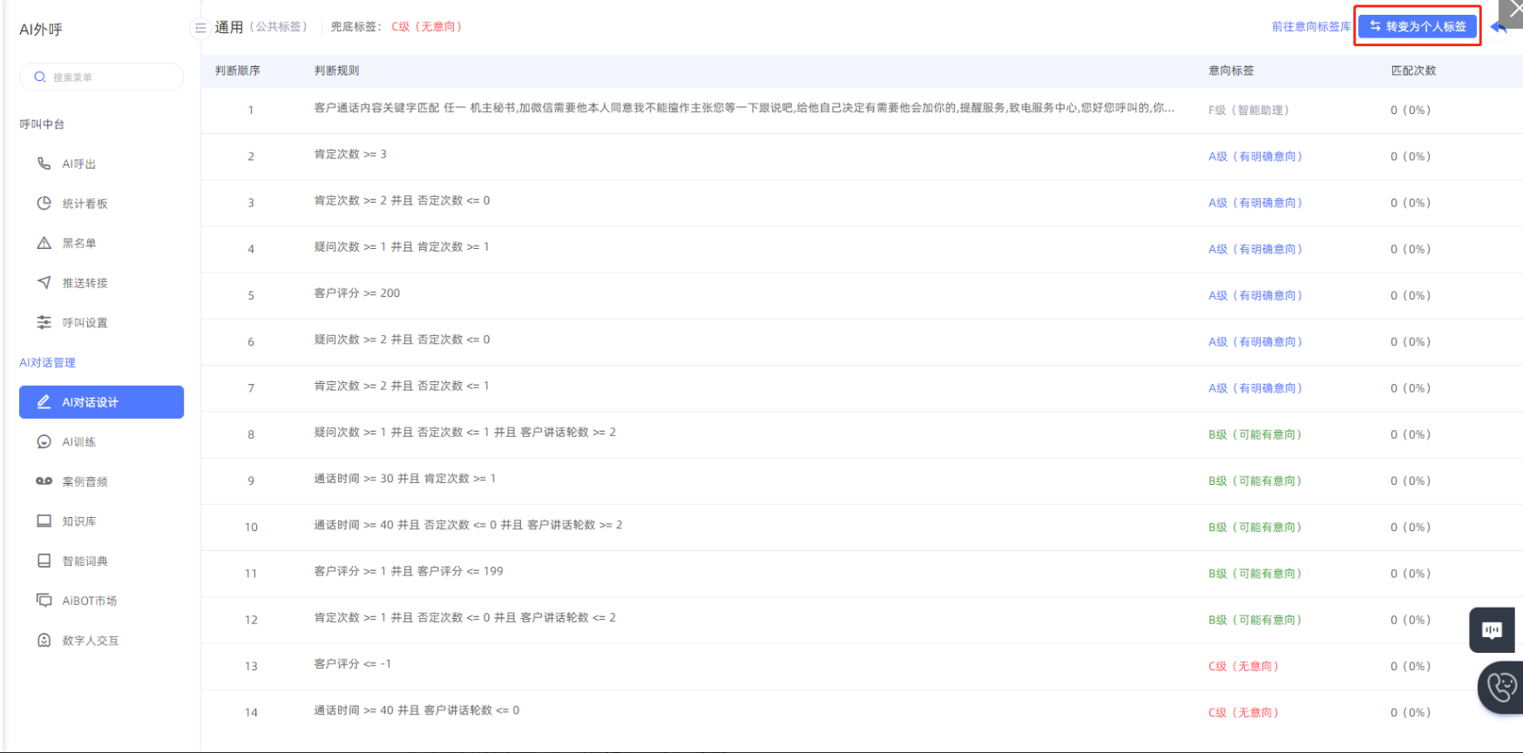
Task: Open 智能词典 in sidebar
Action: (x=85, y=561)
